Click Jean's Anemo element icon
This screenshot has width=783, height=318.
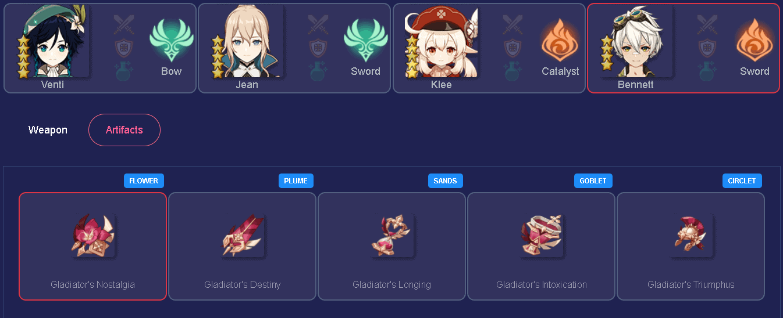[x=365, y=40]
